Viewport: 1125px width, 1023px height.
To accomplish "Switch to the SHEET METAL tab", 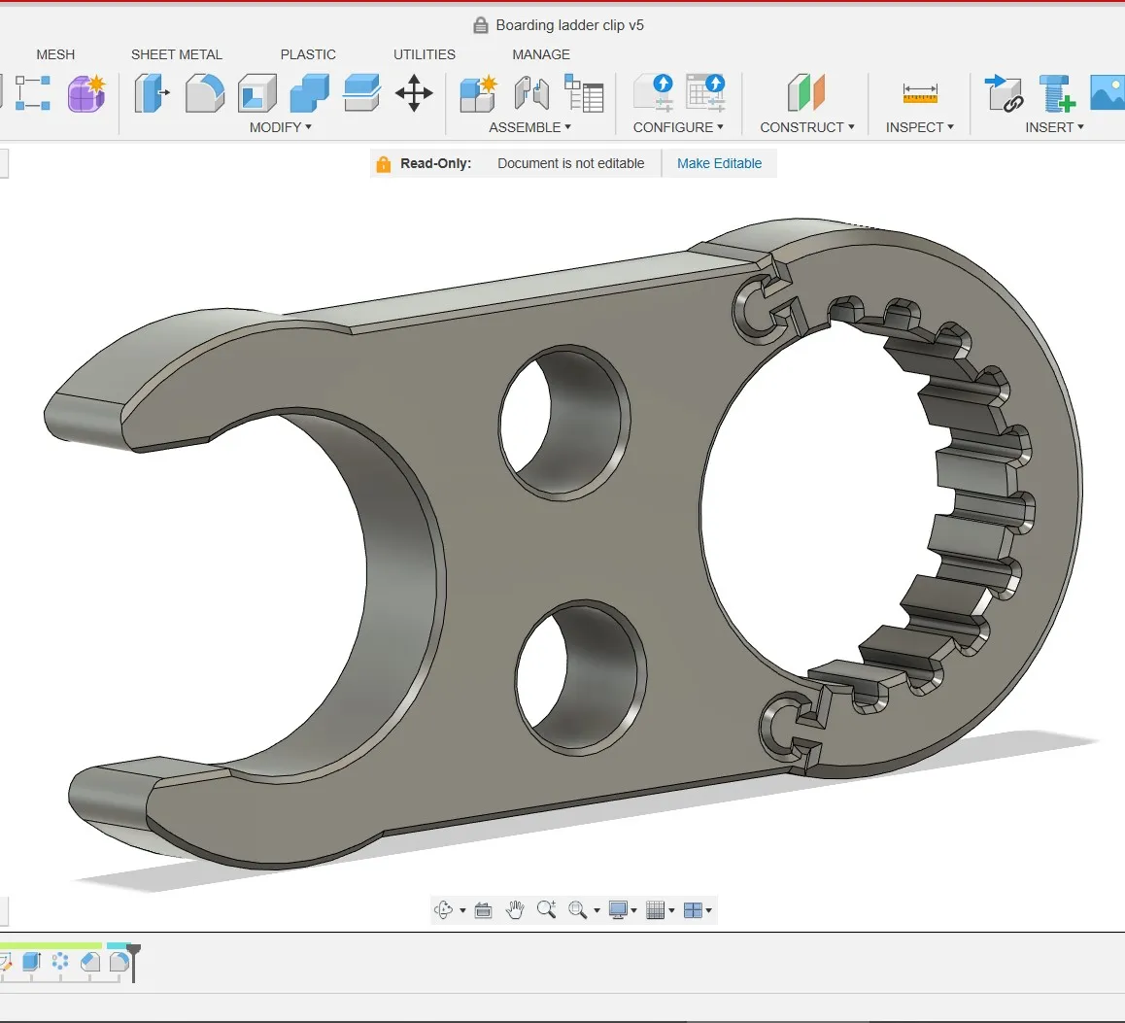I will point(177,54).
